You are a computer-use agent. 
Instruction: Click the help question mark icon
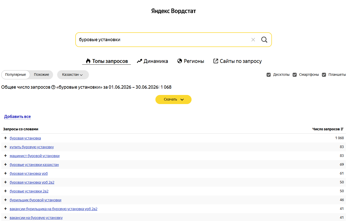tap(53, 87)
